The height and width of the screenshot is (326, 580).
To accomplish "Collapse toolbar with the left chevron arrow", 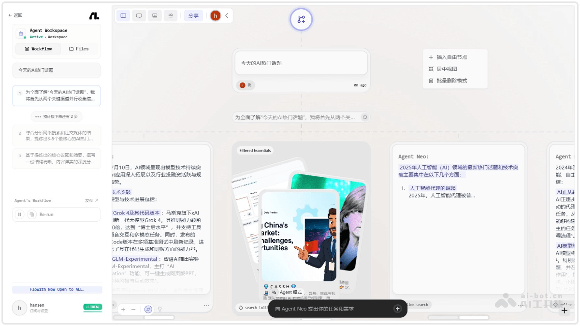I will pyautogui.click(x=227, y=15).
